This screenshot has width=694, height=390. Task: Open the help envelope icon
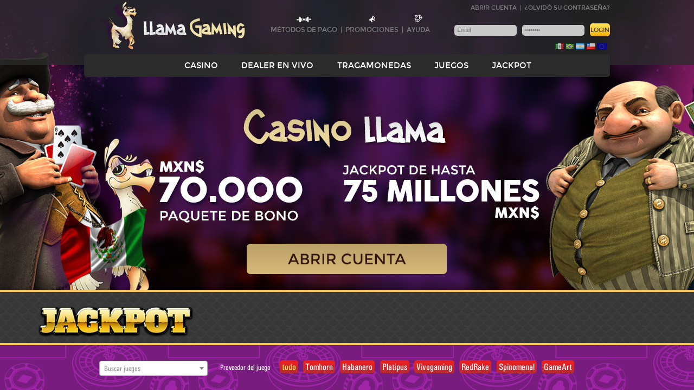click(418, 18)
